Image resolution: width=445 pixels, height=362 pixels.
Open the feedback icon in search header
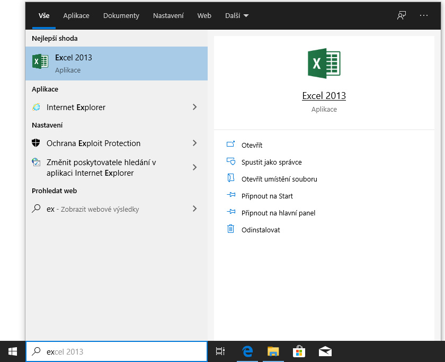tap(402, 15)
